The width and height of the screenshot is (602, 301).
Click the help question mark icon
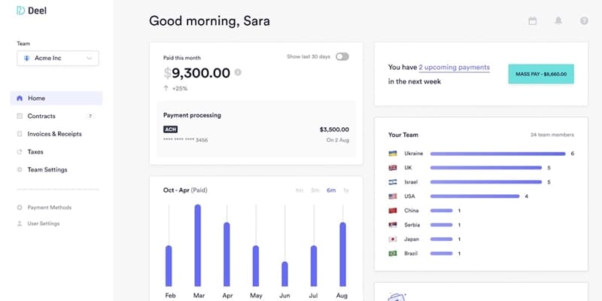coord(584,21)
